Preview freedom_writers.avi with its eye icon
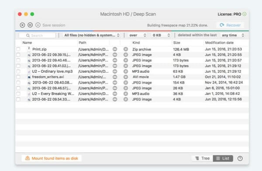Viewport: 262px width, 171px height. [x=115, y=77]
